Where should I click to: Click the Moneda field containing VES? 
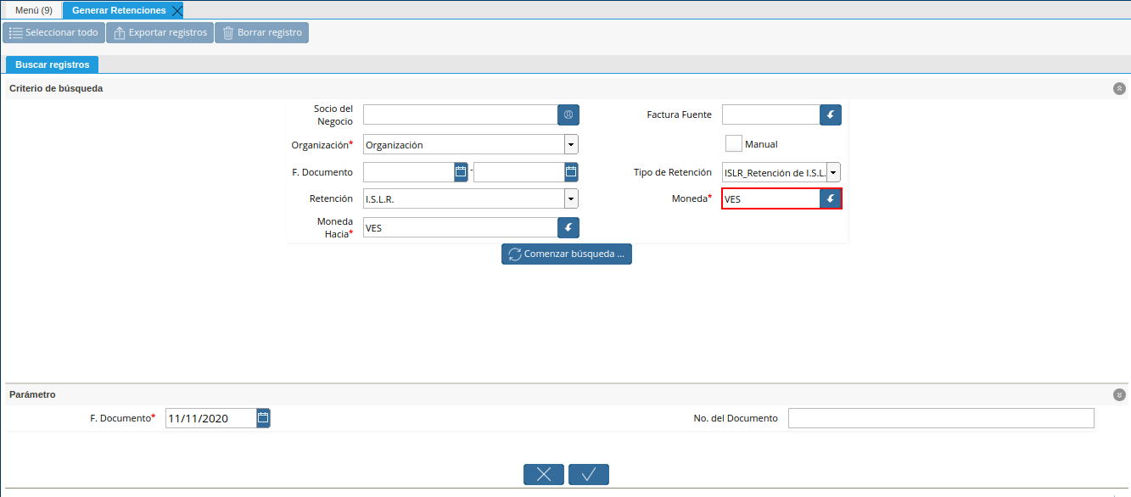(770, 198)
